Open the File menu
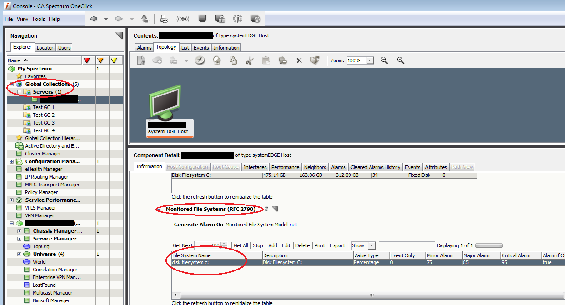This screenshot has width=565, height=305. [x=9, y=19]
